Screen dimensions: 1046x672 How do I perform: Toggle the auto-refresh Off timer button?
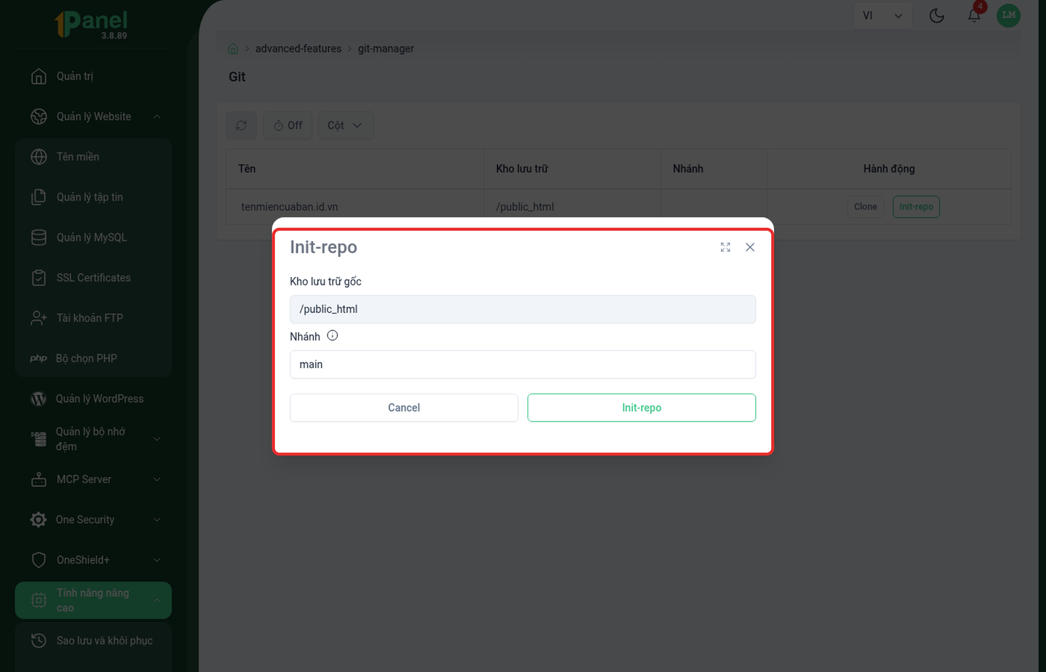click(x=288, y=125)
